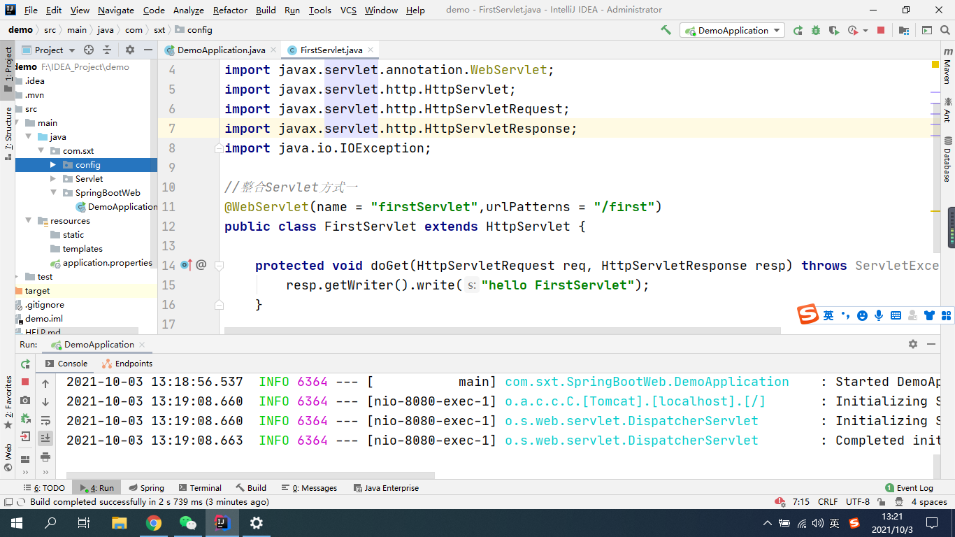
Task: Close the FirstServlet.java tab
Action: pyautogui.click(x=371, y=50)
